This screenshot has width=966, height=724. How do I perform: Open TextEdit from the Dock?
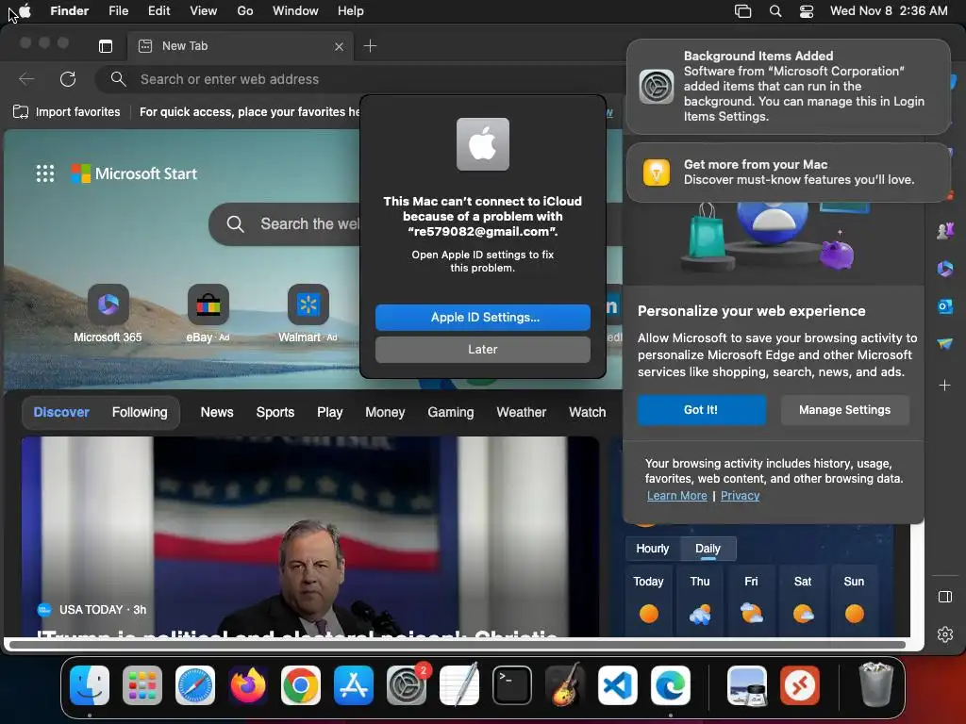(459, 684)
